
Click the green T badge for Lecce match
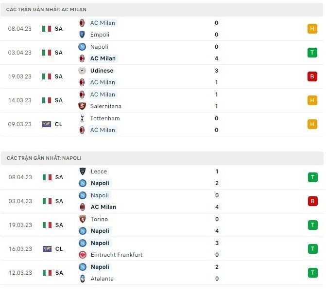tap(312, 177)
